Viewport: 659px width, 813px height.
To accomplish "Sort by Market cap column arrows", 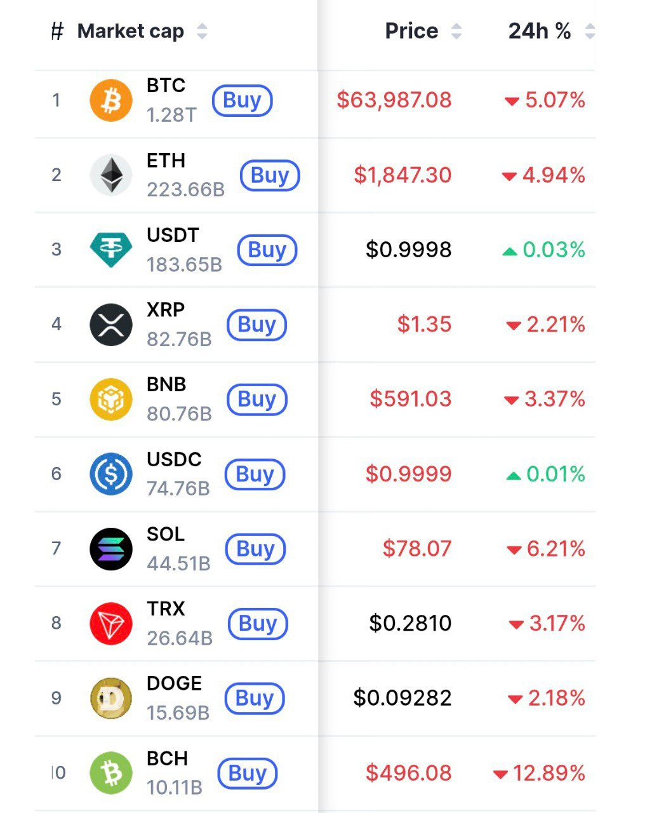I will click(x=202, y=31).
